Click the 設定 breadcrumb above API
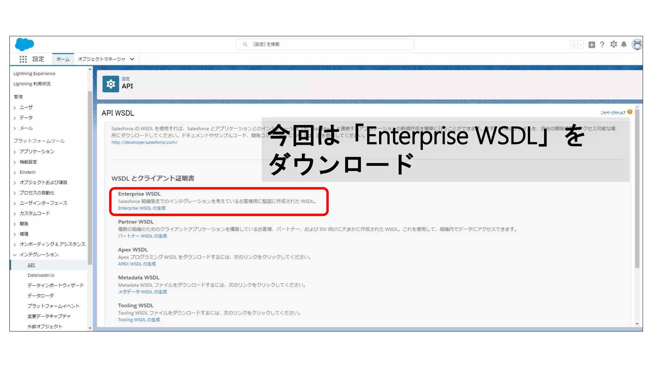 [126, 79]
